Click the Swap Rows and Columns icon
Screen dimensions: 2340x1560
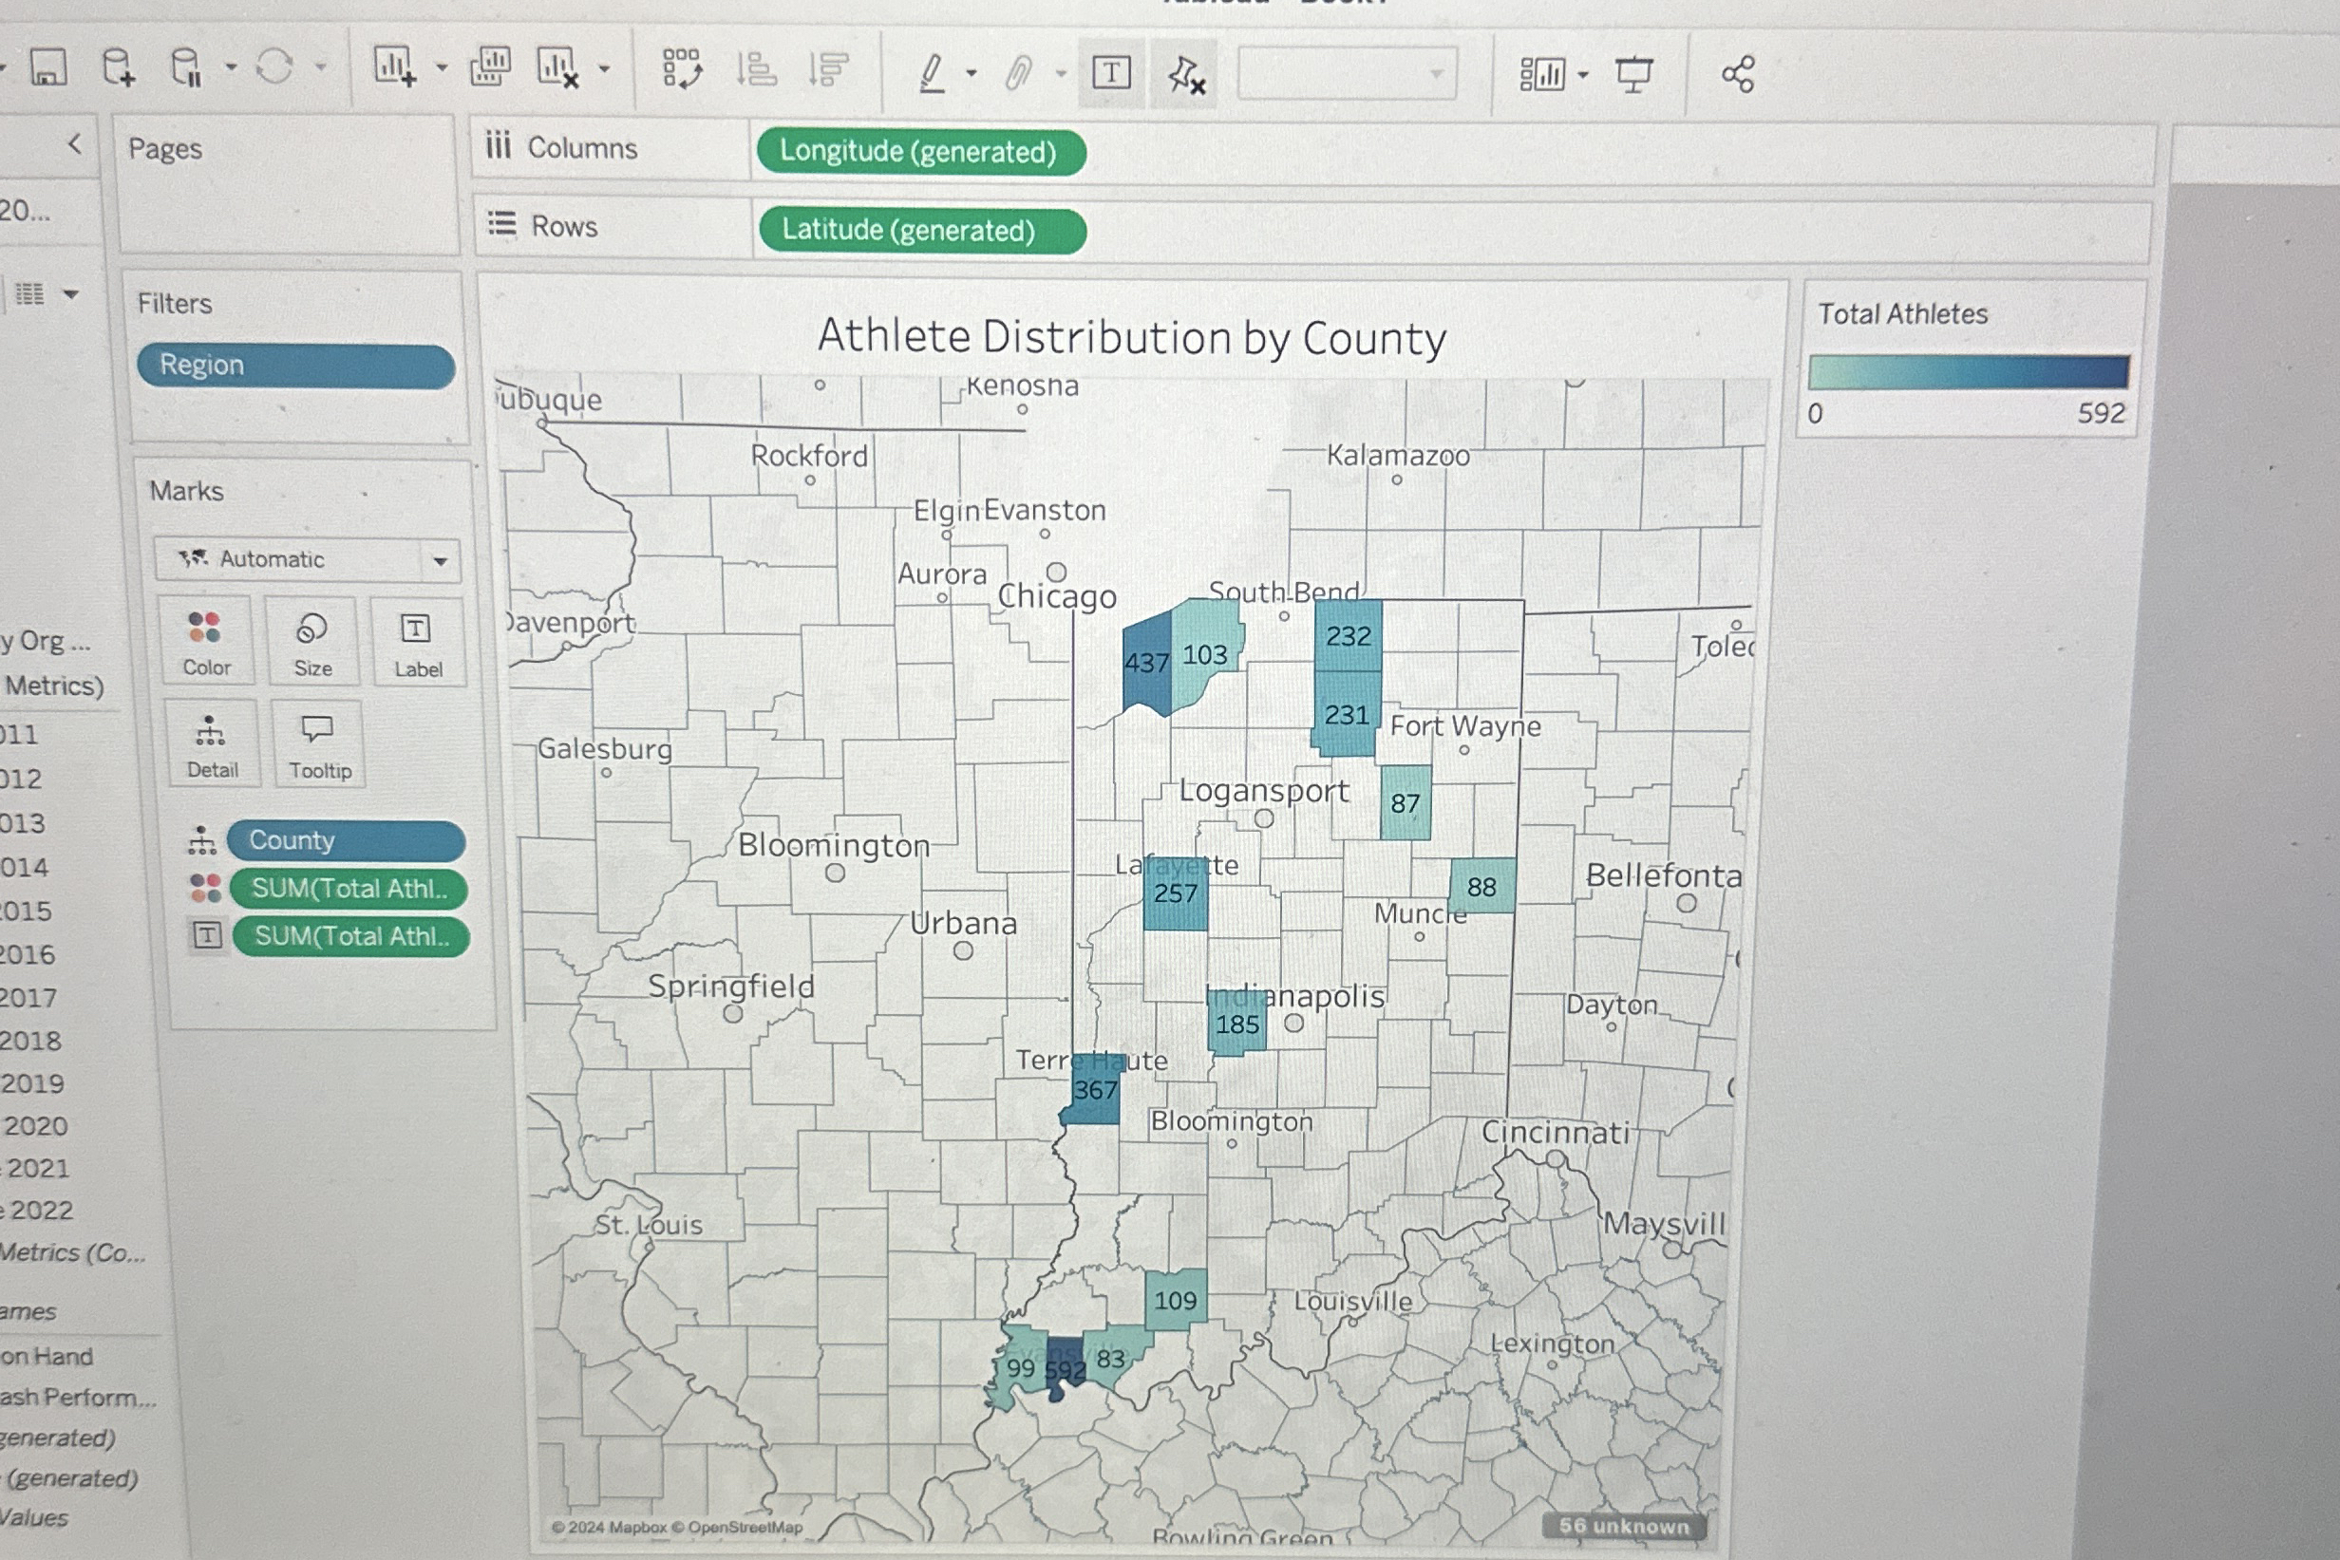683,69
